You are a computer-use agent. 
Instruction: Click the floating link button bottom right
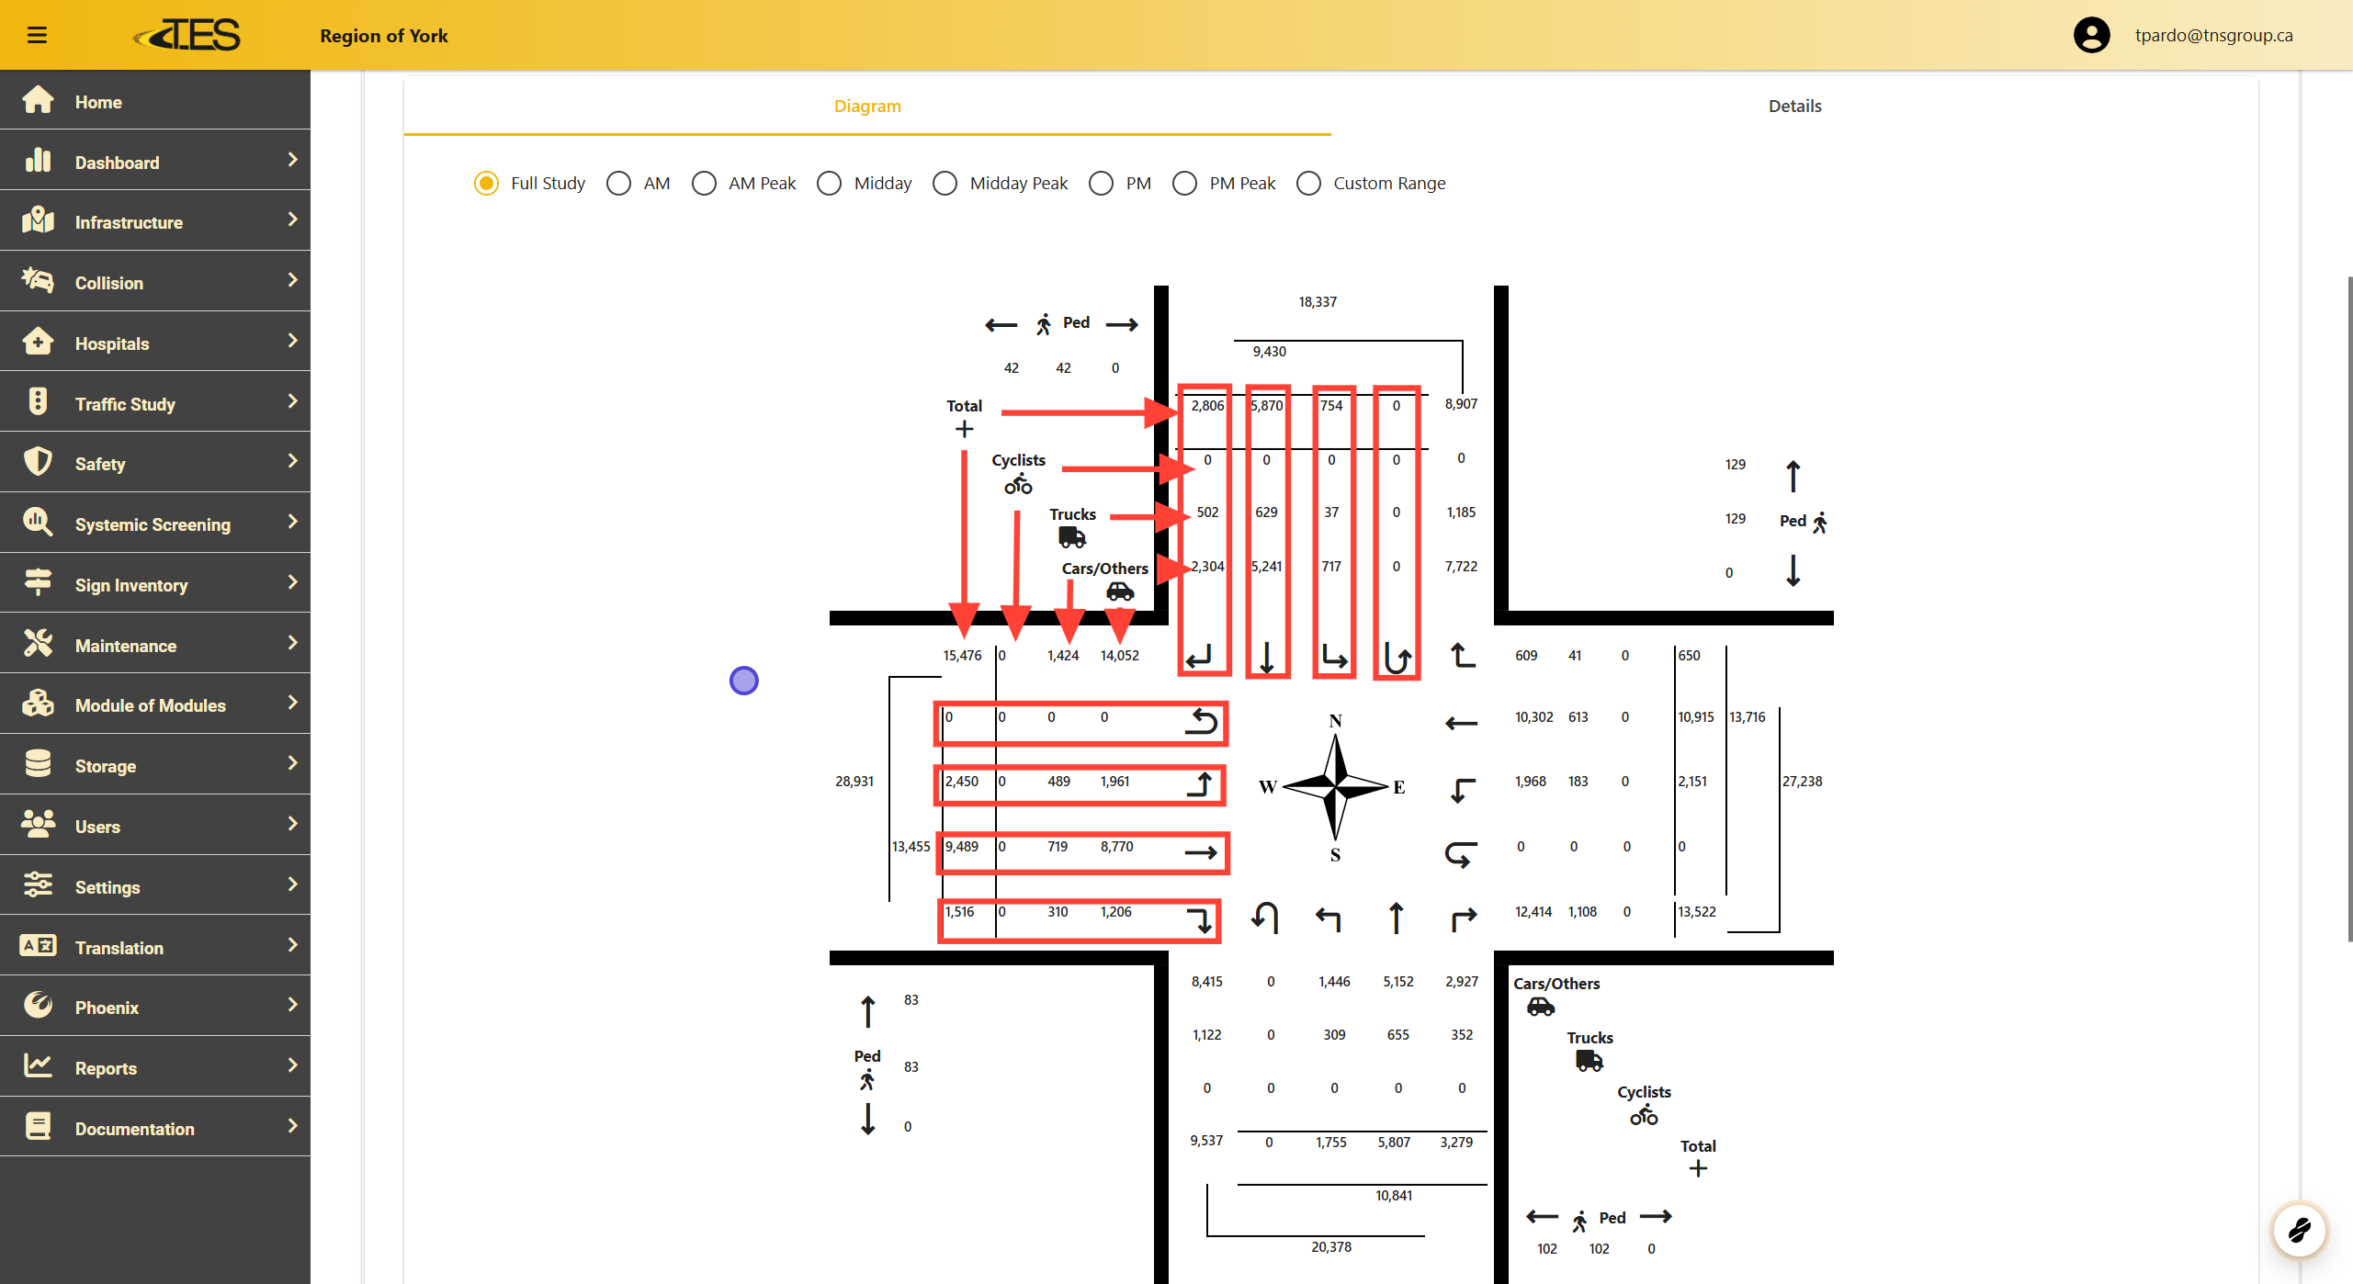click(x=2299, y=1229)
